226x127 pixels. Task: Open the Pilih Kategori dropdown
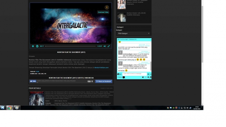(x=133, y=33)
